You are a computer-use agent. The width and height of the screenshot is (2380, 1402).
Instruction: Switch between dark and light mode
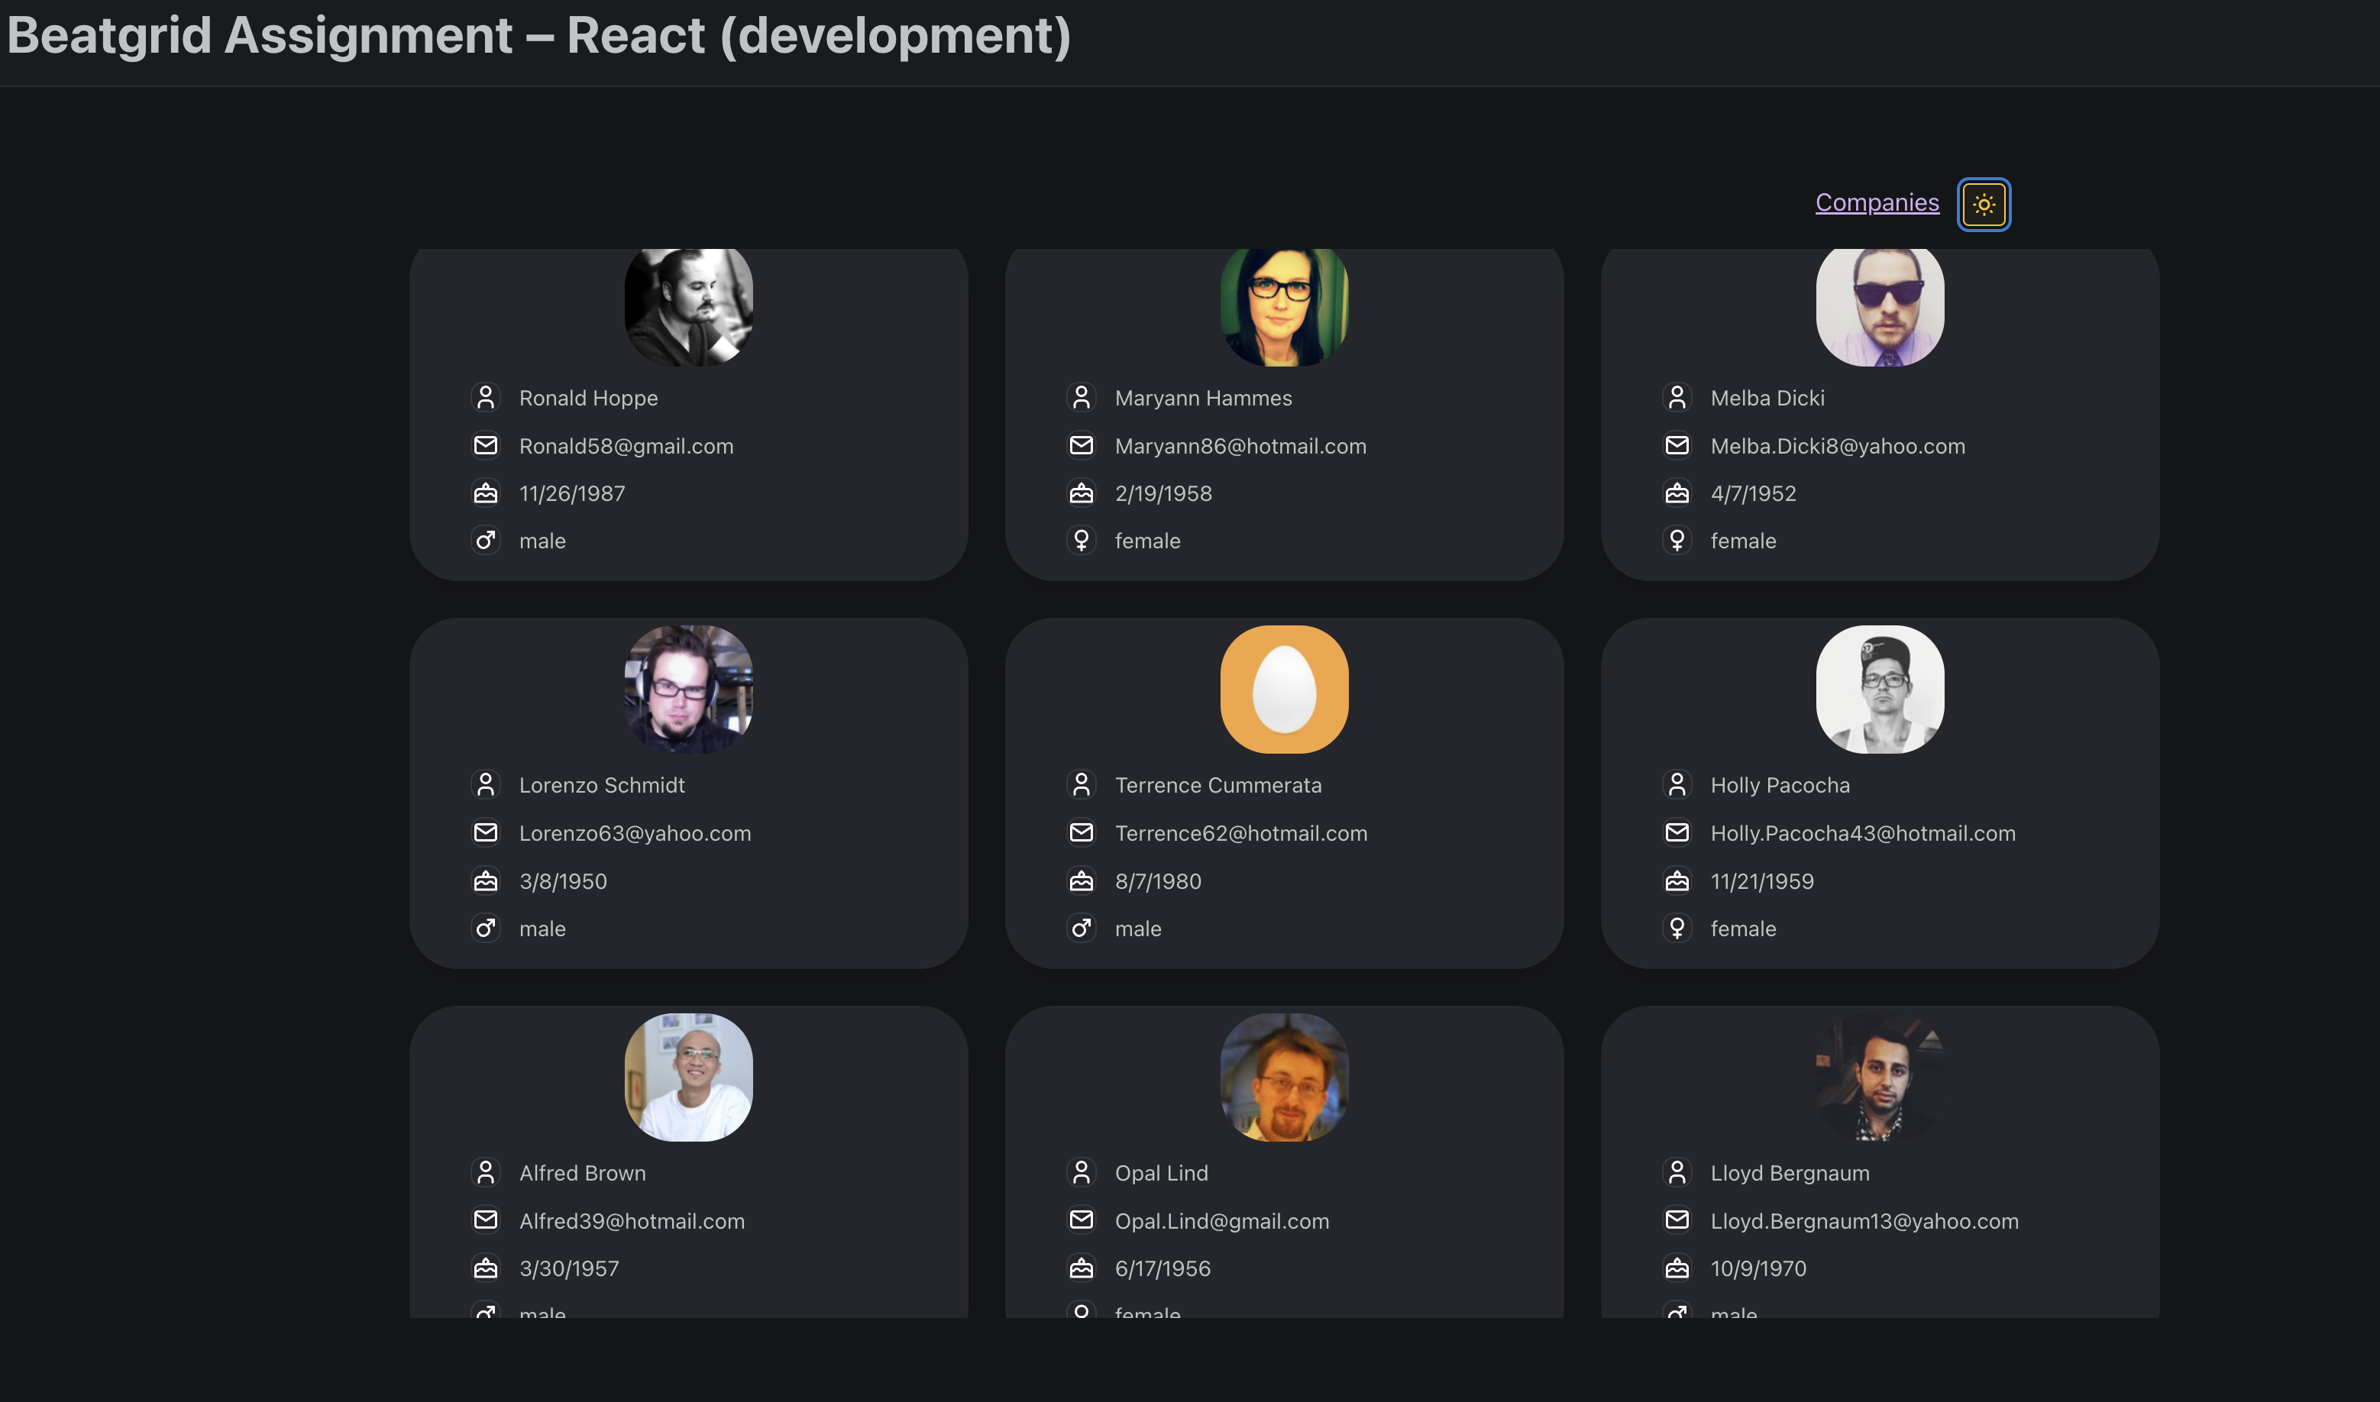pyautogui.click(x=1983, y=203)
